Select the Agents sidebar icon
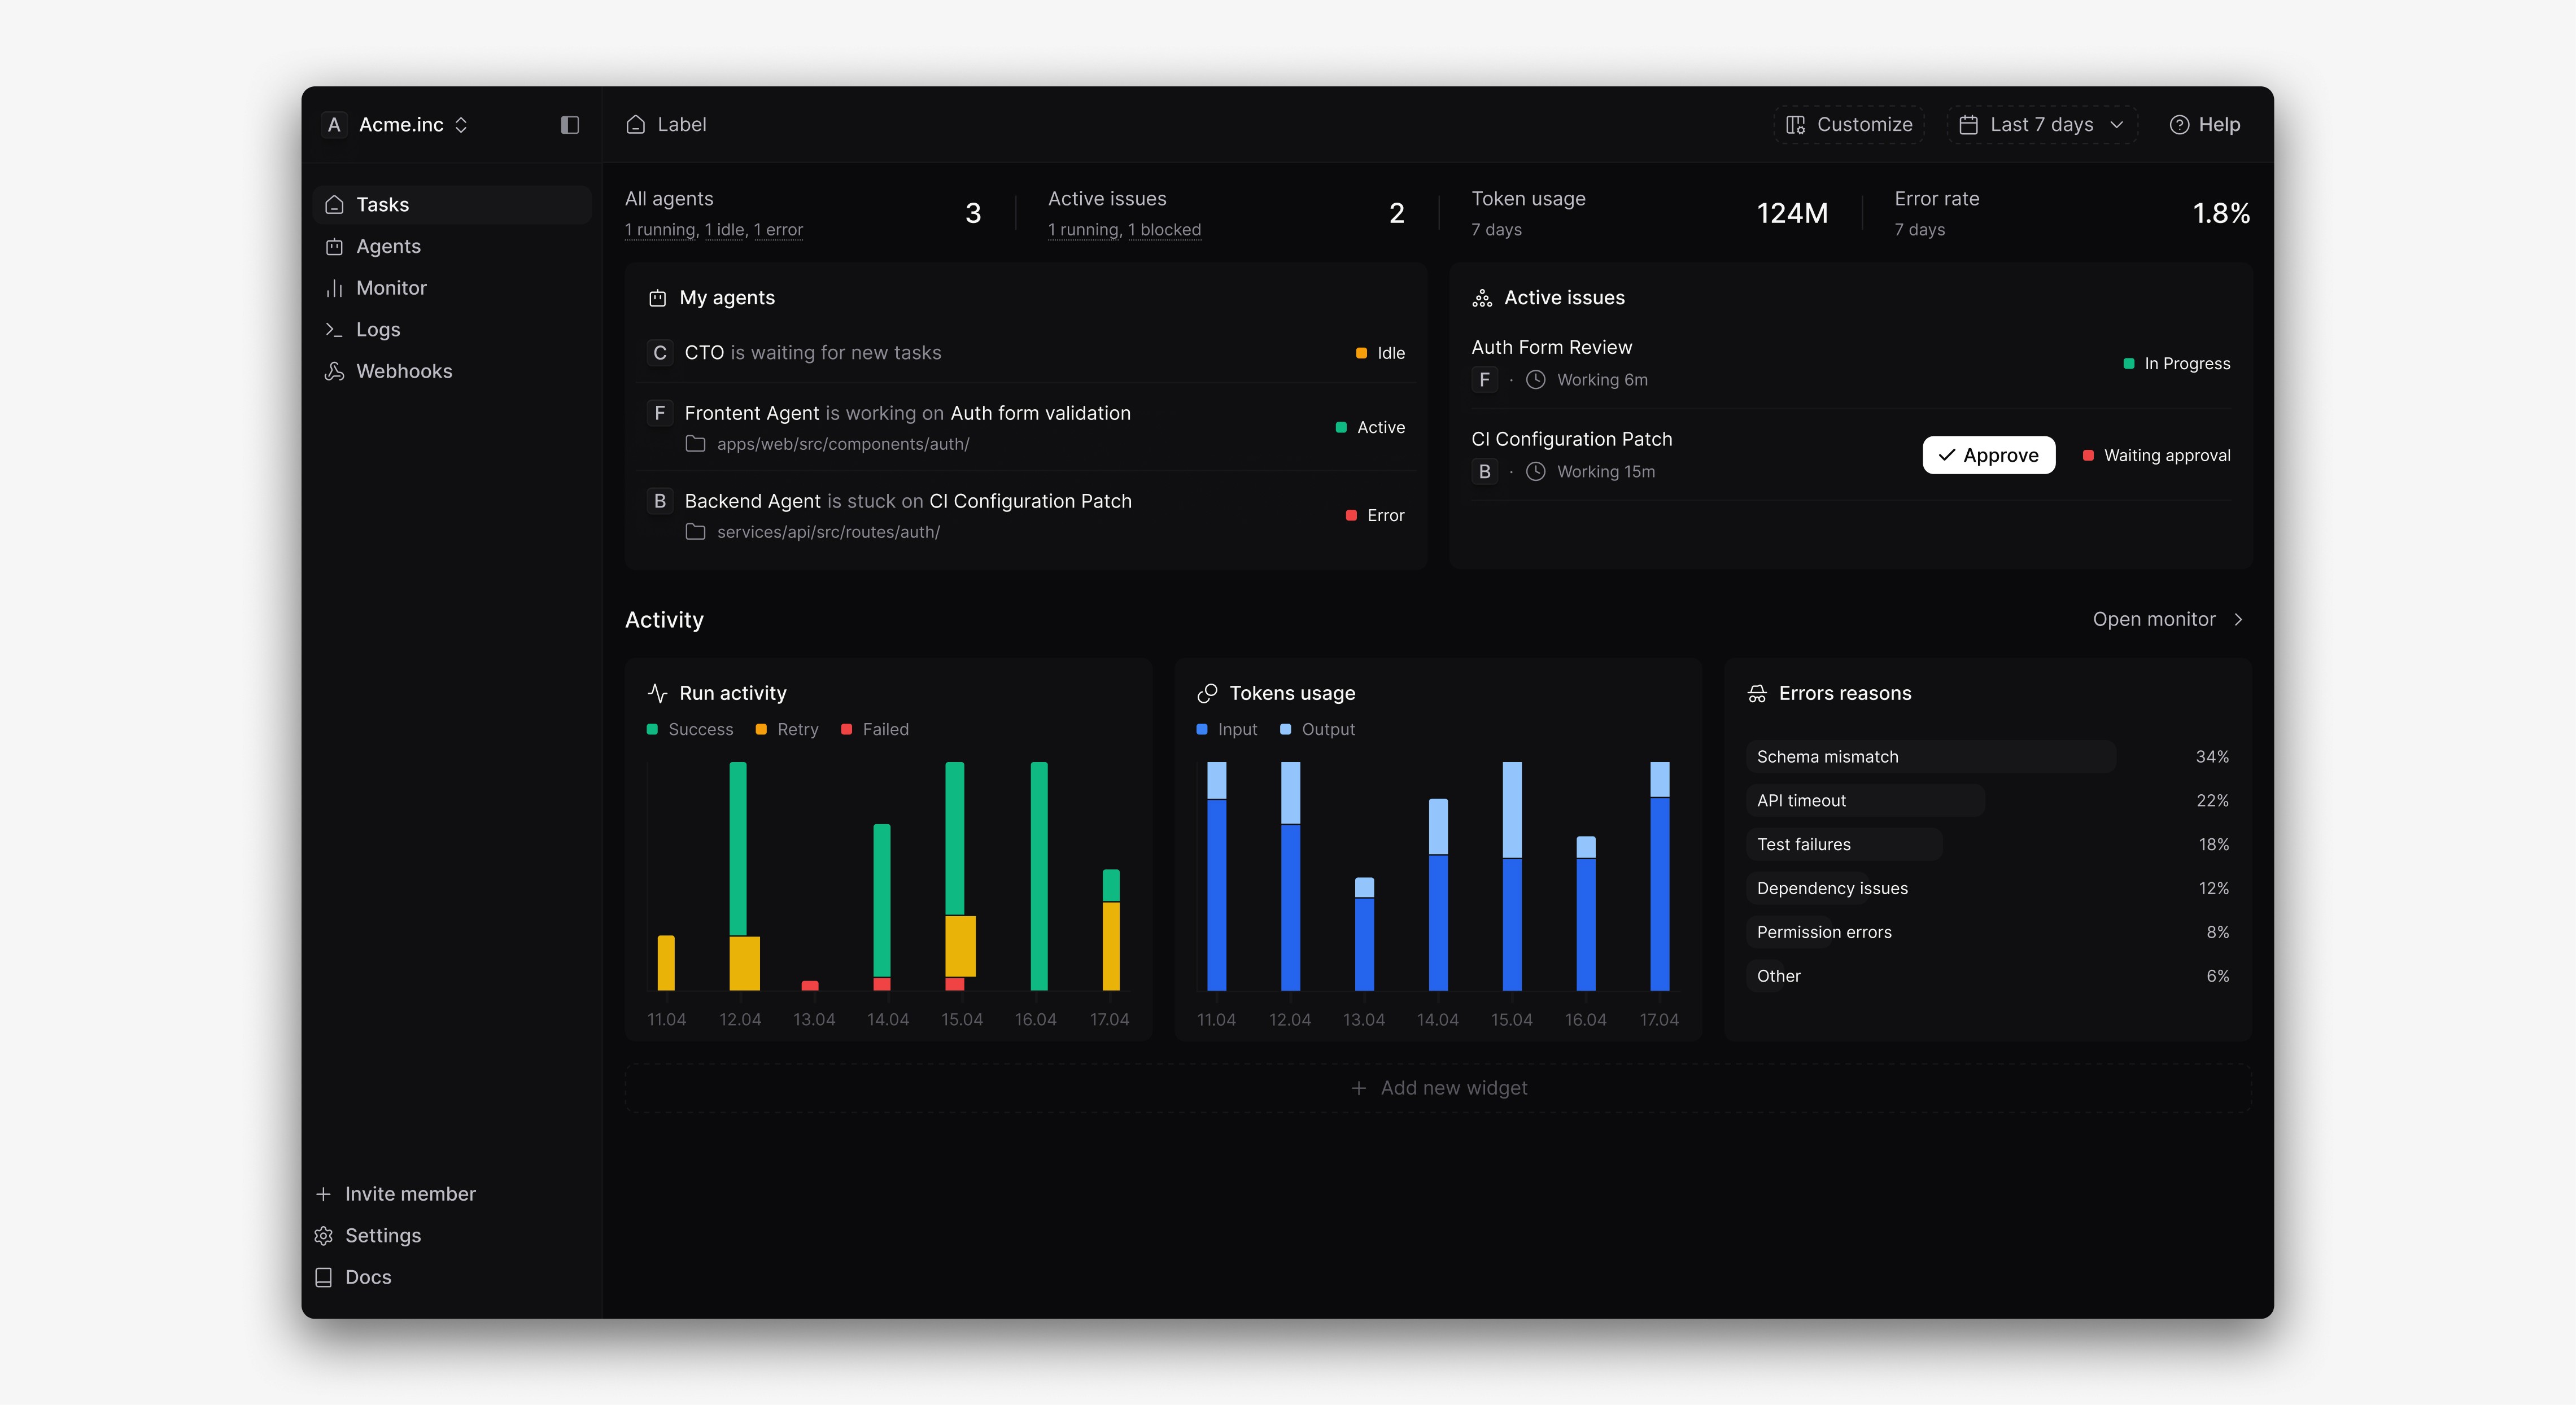 coord(334,247)
